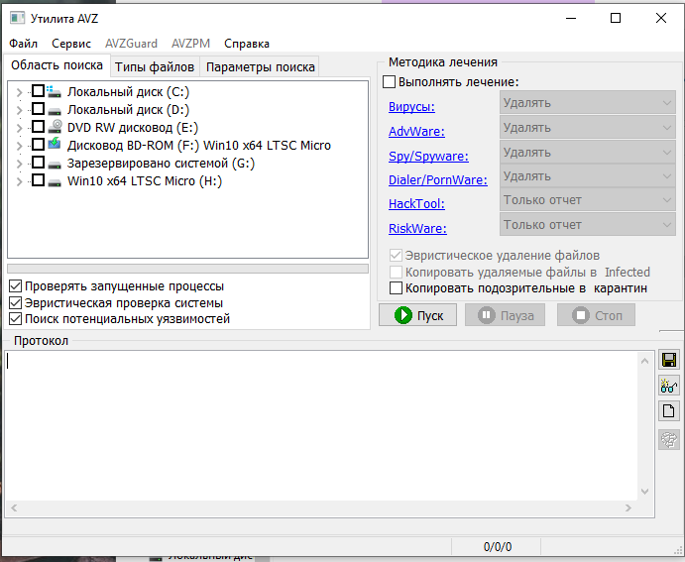This screenshot has width=685, height=562.
Task: Click the AVZ app icon in the title bar
Action: 18,19
